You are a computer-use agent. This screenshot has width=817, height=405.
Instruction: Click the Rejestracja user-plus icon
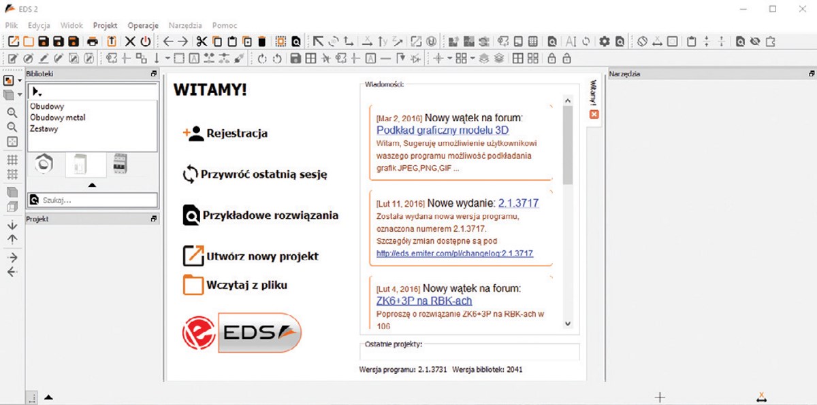[x=194, y=133]
